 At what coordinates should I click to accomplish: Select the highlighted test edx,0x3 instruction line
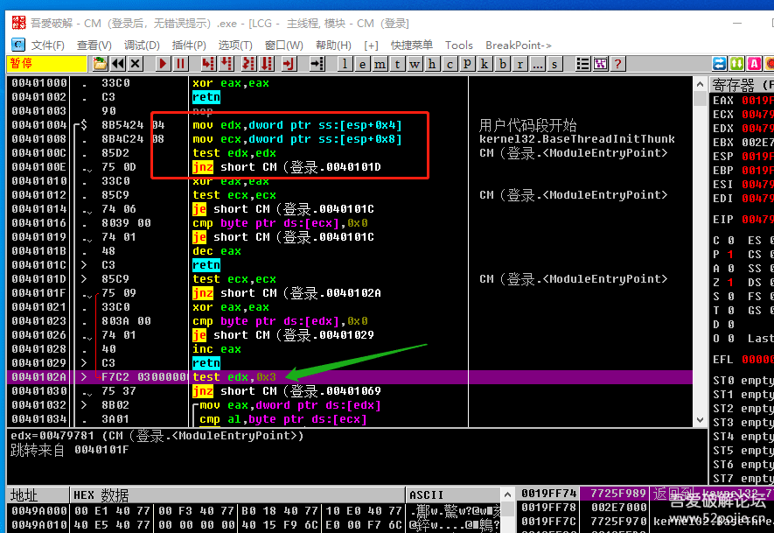tap(234, 377)
